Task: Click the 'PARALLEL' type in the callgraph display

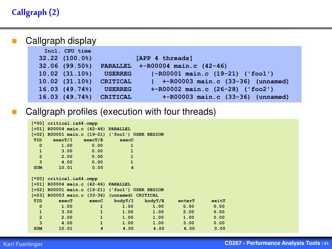Action: pos(116,66)
